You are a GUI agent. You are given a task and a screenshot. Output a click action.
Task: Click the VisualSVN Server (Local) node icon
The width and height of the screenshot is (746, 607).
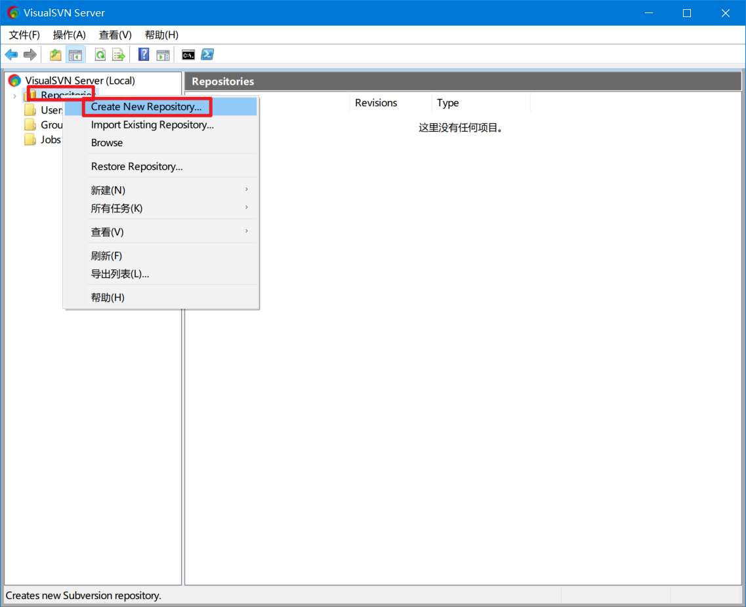[x=14, y=81]
